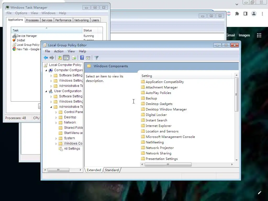This screenshot has height=201, width=268.
Task: Click the Back arrow in Group Policy toolbar
Action: 46,58
